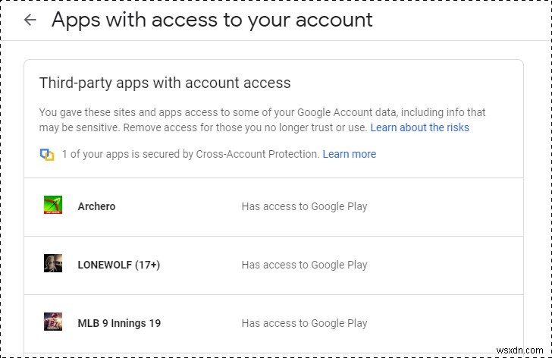Click the Third-party apps with account access heading
The height and width of the screenshot is (358, 552).
[x=165, y=83]
